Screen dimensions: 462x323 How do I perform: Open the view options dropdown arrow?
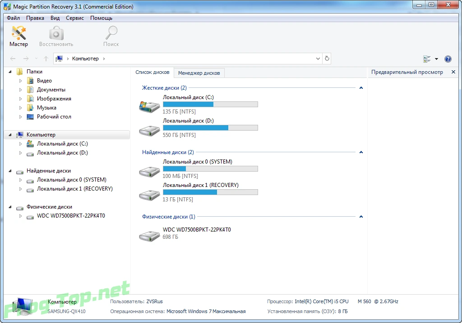pyautogui.click(x=436, y=59)
